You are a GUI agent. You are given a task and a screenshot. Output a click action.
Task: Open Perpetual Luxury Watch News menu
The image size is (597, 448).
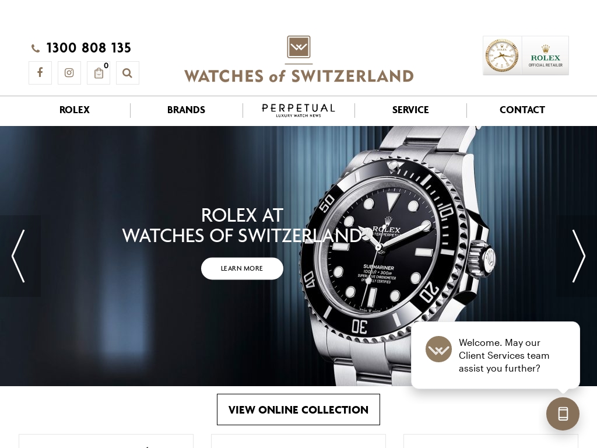[298, 110]
